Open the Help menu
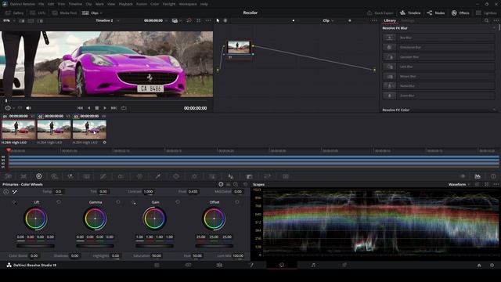The image size is (501, 282). (x=204, y=4)
